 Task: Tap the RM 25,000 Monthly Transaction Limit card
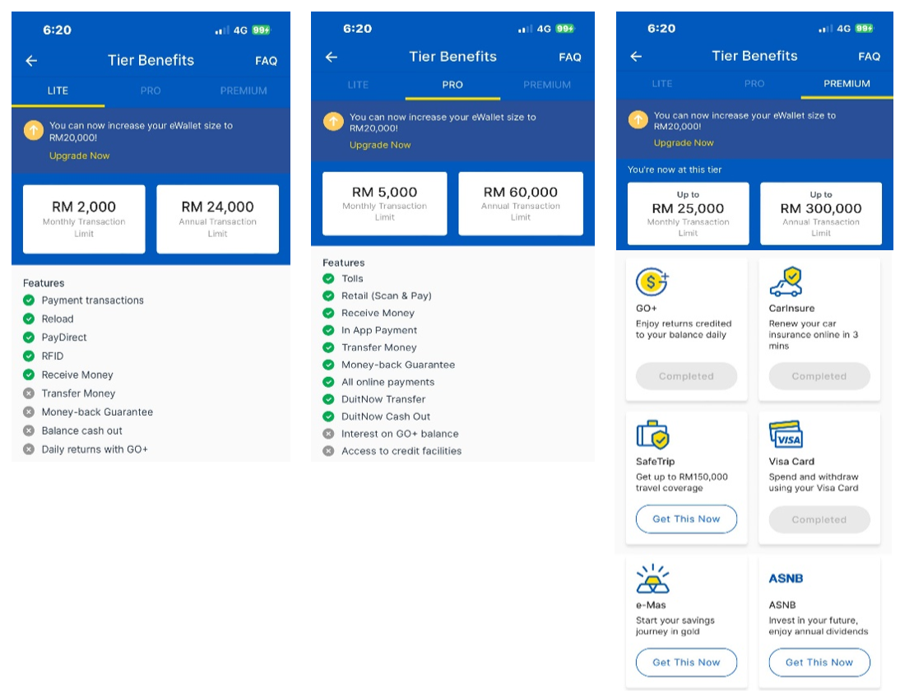point(688,213)
